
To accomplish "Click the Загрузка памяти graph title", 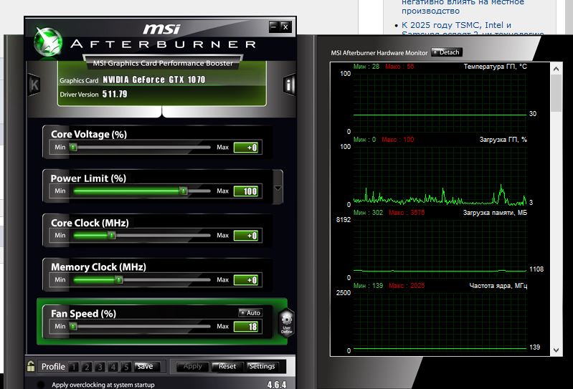I will pos(495,212).
